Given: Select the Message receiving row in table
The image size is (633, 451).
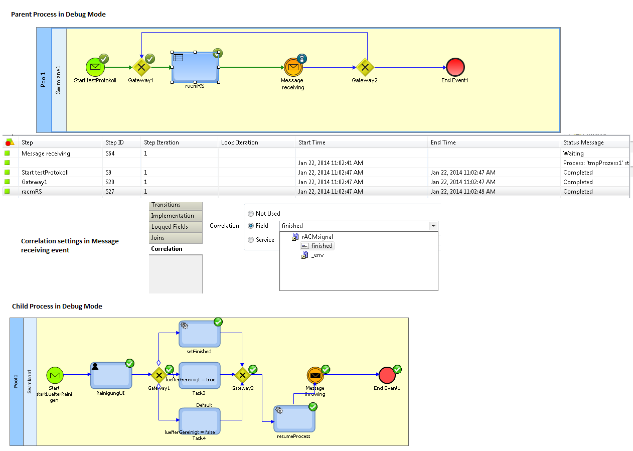Looking at the screenshot, I should (x=316, y=154).
